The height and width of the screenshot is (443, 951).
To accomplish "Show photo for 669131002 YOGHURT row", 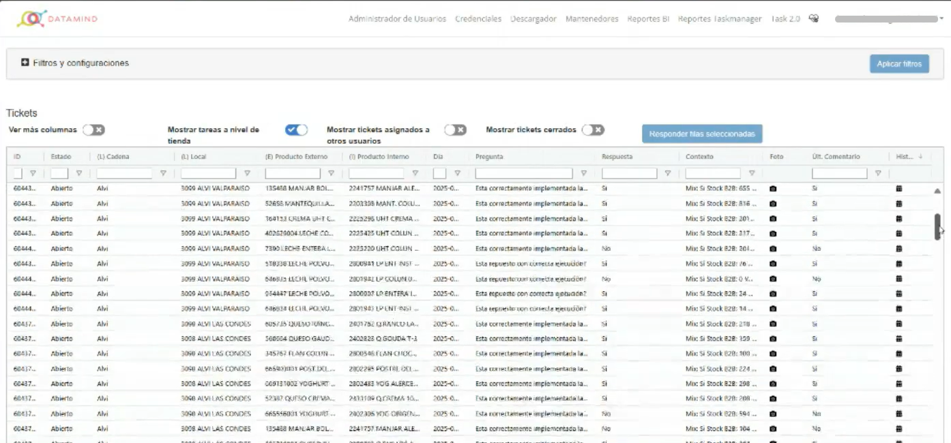I will coord(773,384).
